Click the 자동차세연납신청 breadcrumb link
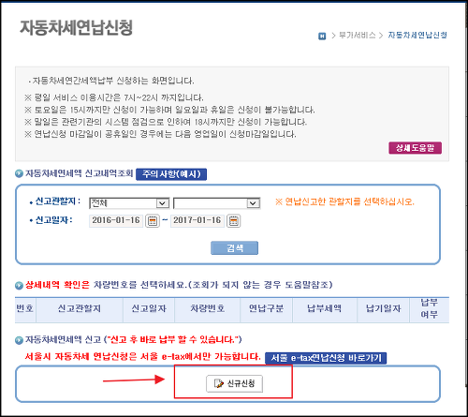Viewport: 468px width, 417px height. pos(417,35)
